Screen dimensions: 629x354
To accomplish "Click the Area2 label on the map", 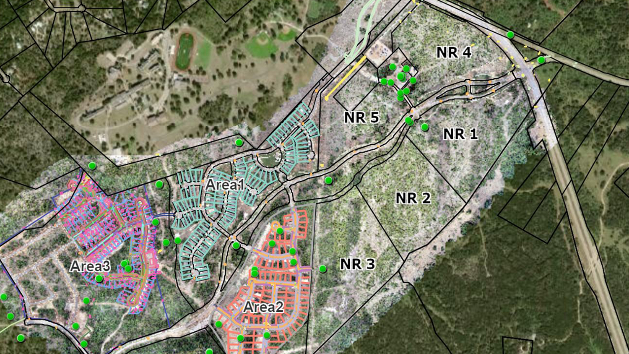I will point(263,307).
